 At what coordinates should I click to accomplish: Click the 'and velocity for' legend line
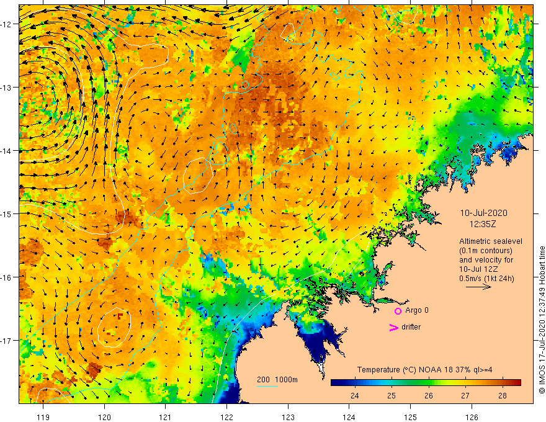coord(486,260)
